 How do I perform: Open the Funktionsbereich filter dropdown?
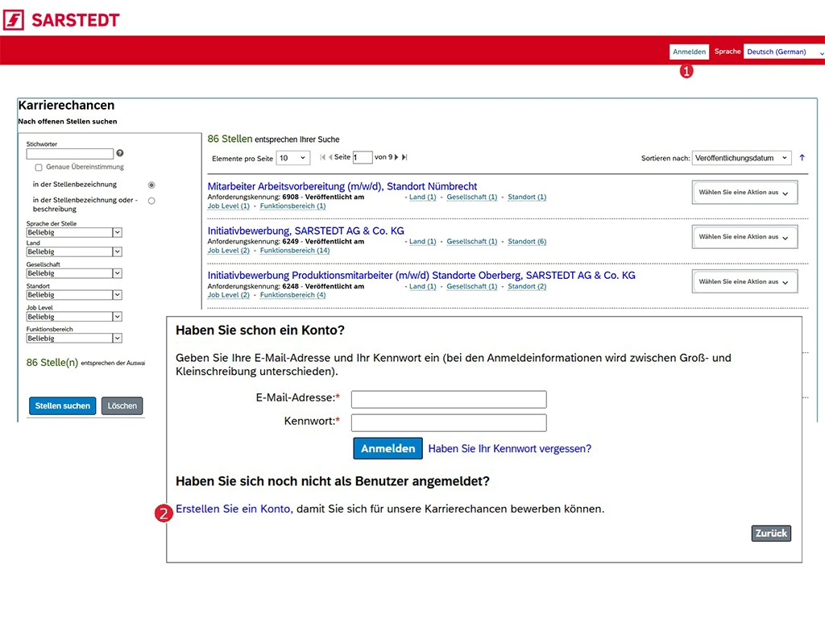click(x=74, y=338)
